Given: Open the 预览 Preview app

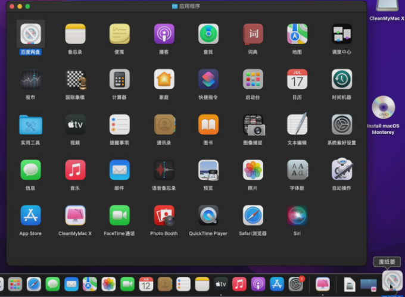Looking at the screenshot, I should click(x=208, y=170).
